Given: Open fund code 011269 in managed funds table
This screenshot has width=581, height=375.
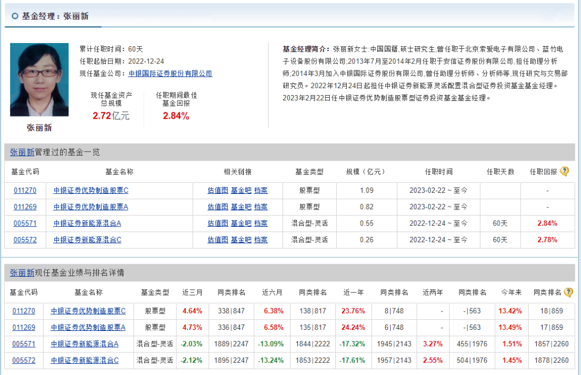Looking at the screenshot, I should [25, 206].
